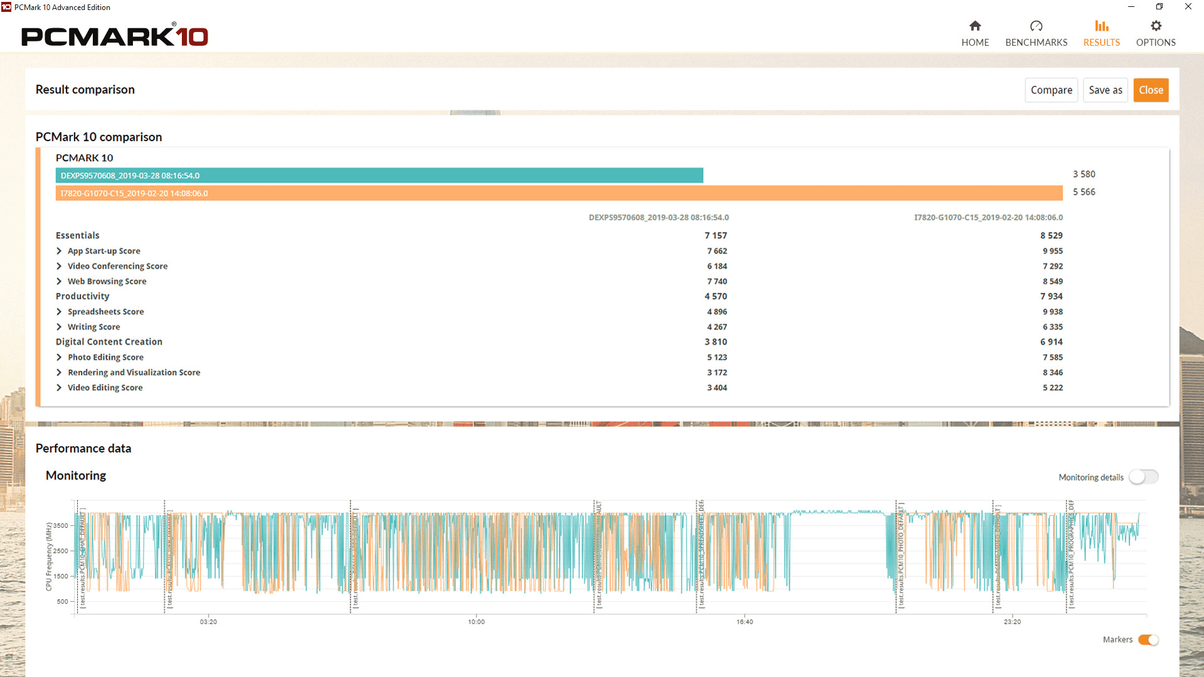Click the Productivity category label
The width and height of the screenshot is (1204, 677).
tap(82, 296)
